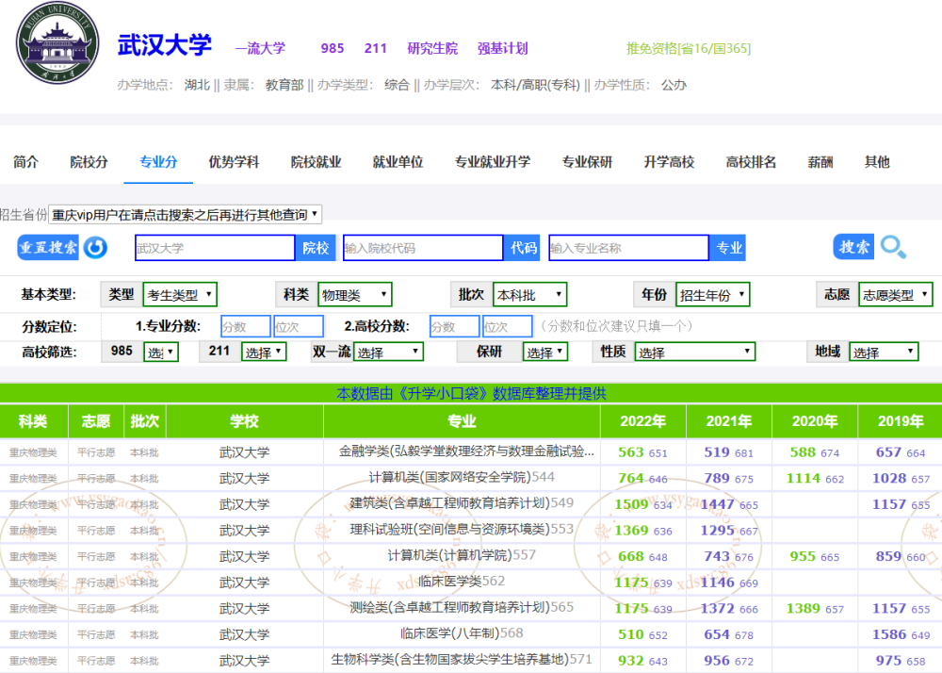Click 理科试验班(空间信息与资源环境类)553 major
The height and width of the screenshot is (673, 942).
(462, 530)
